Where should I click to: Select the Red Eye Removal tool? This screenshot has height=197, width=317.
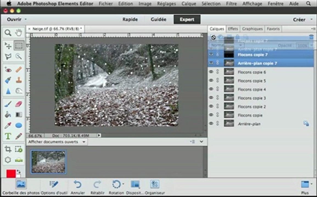pos(8,70)
